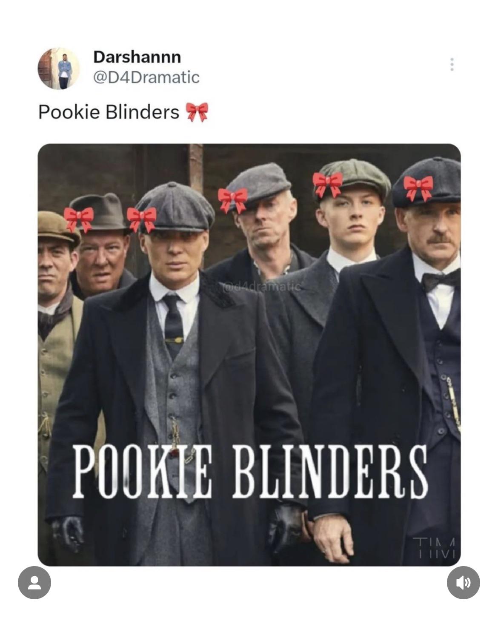Click the @d4dramatic watermark inside the image

tap(260, 287)
